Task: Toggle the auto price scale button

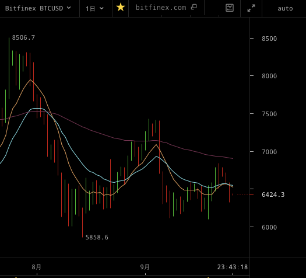Action: pos(285,8)
